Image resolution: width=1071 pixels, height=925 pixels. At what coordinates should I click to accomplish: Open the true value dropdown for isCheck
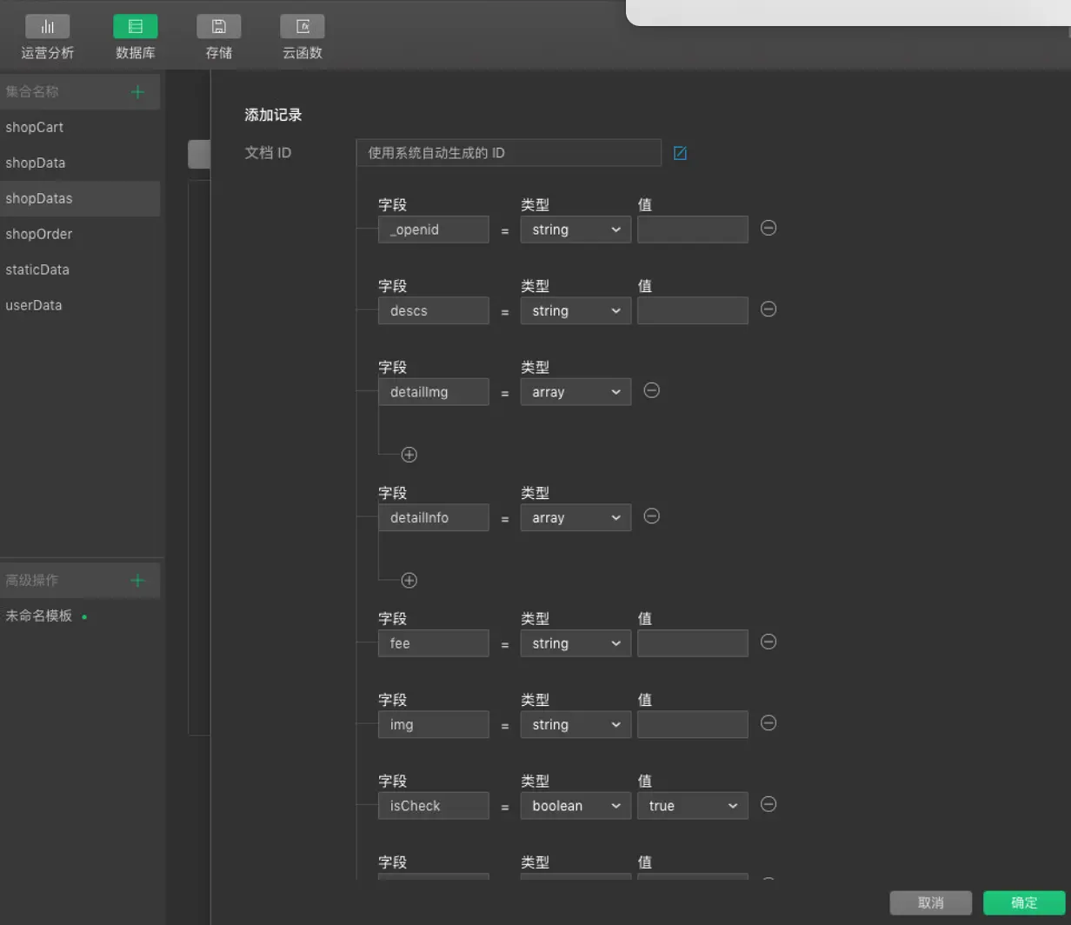point(693,806)
